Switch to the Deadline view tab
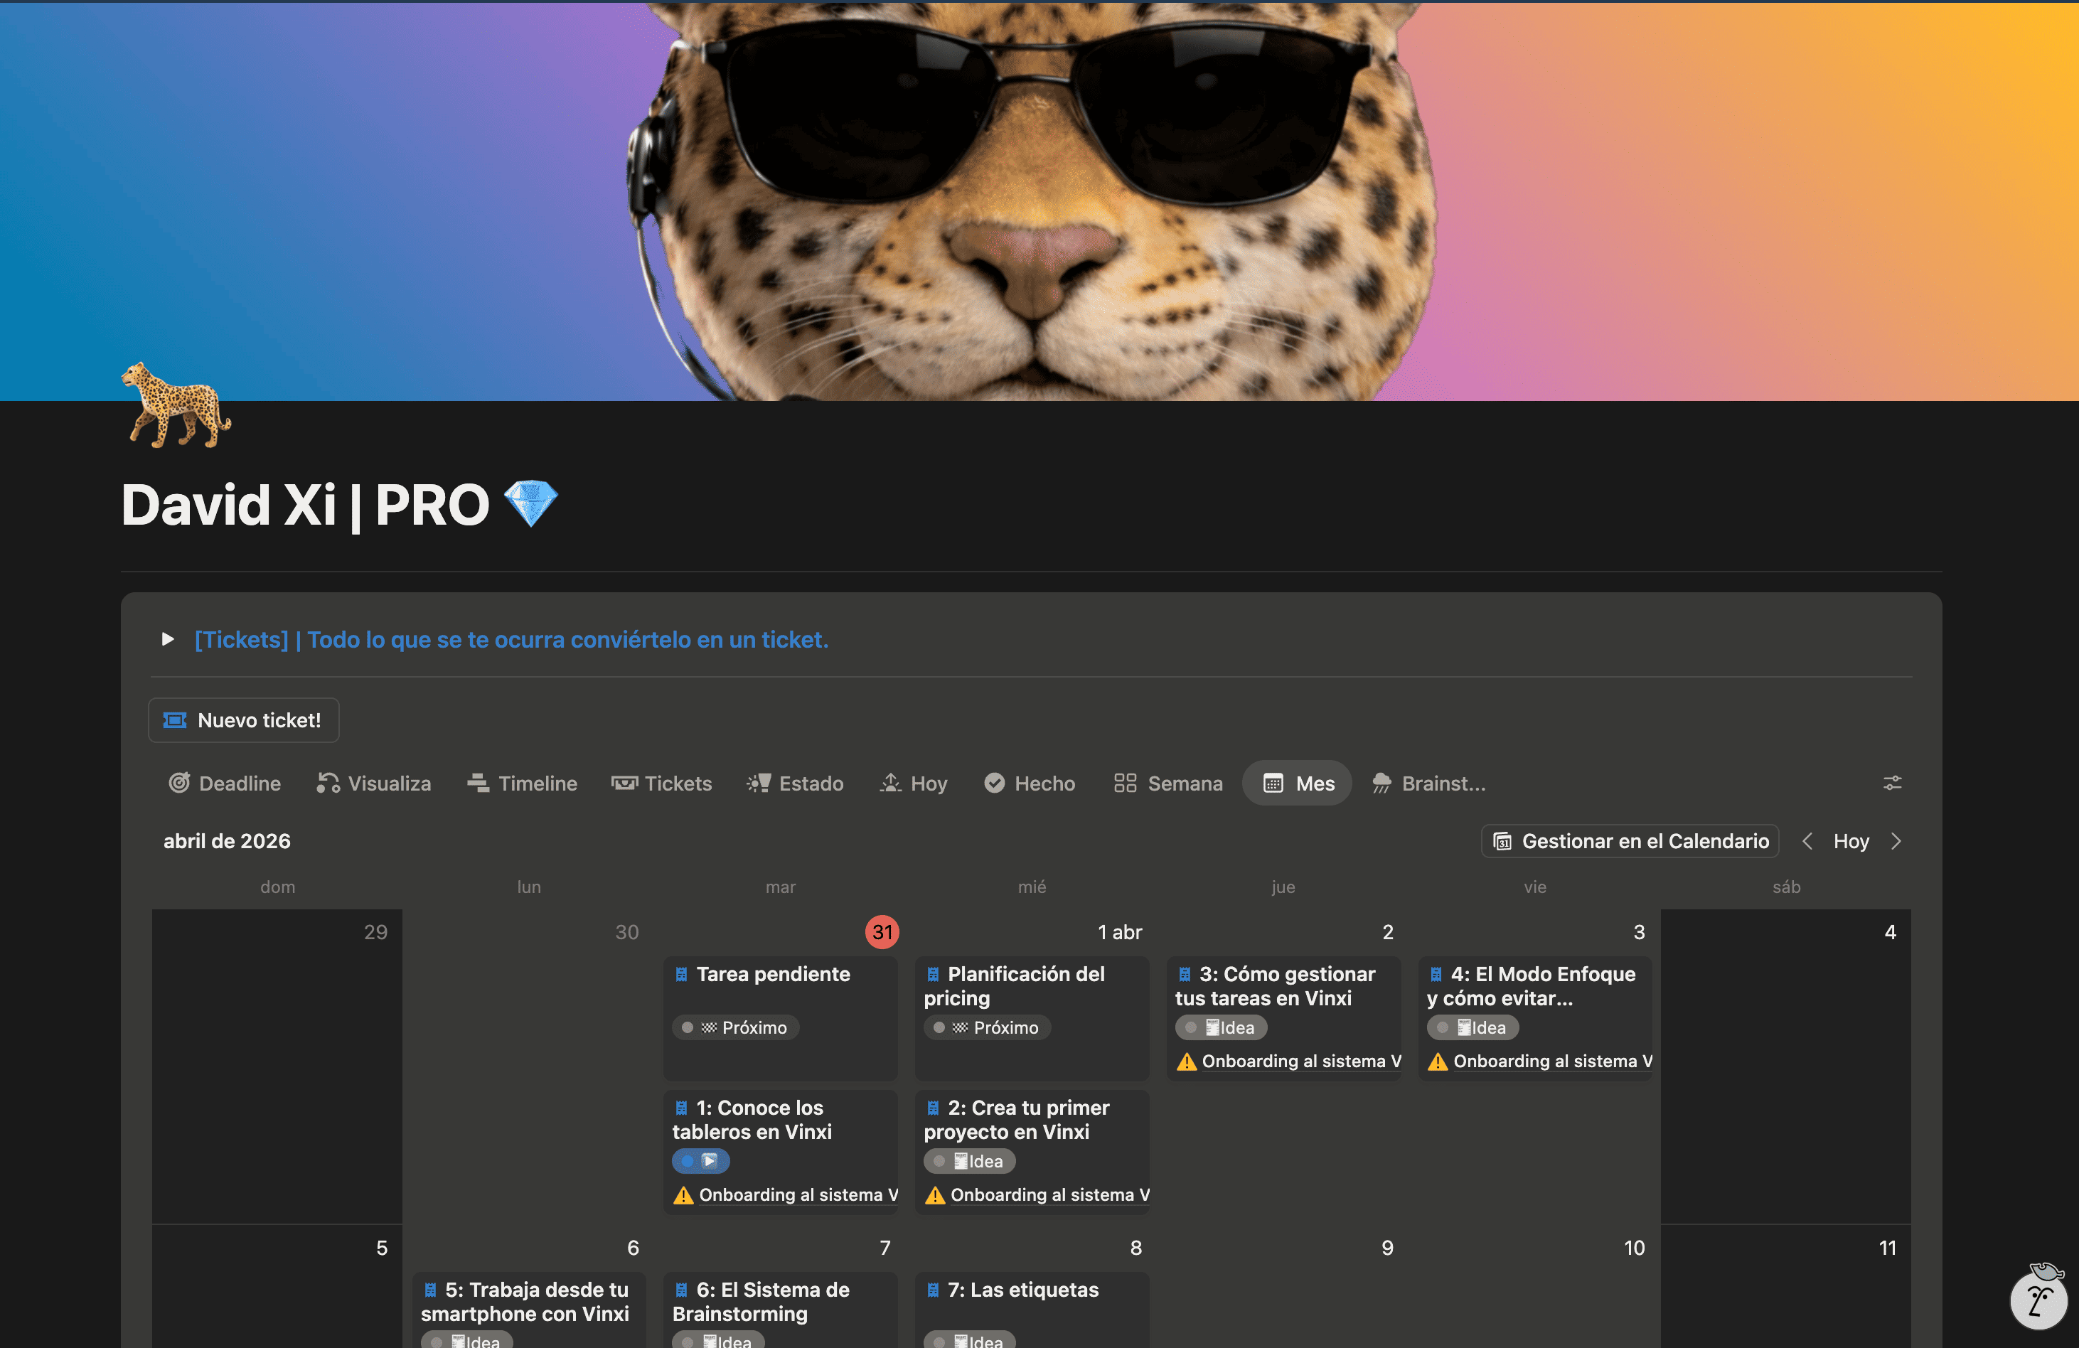The height and width of the screenshot is (1348, 2079). (x=225, y=783)
